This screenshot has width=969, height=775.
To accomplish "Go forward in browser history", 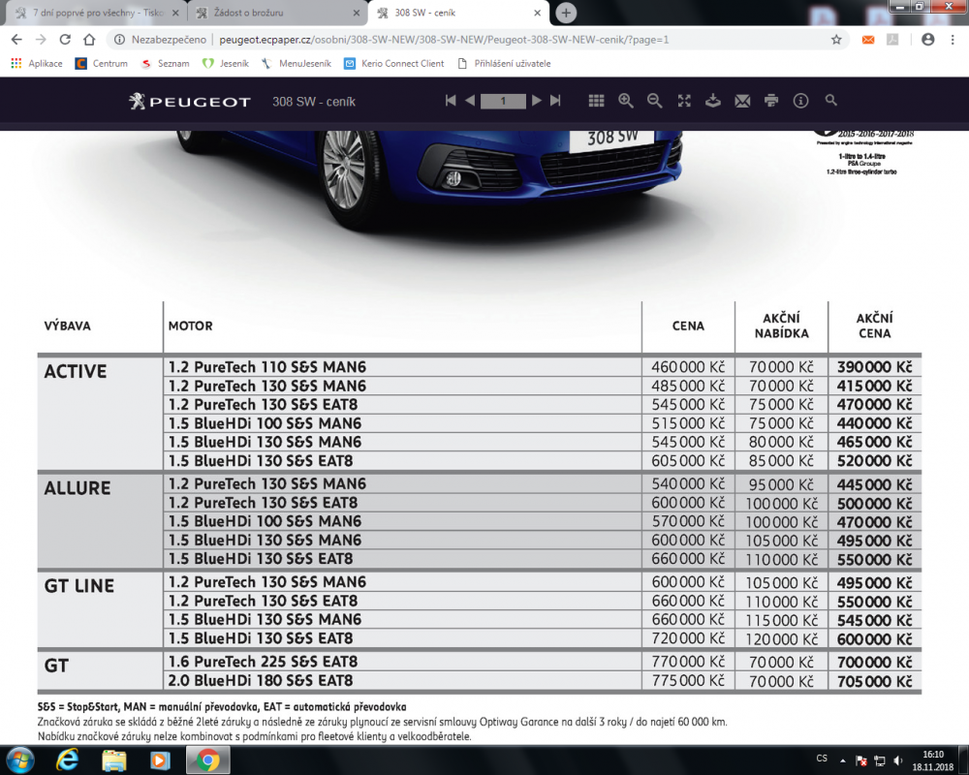I will coord(41,40).
